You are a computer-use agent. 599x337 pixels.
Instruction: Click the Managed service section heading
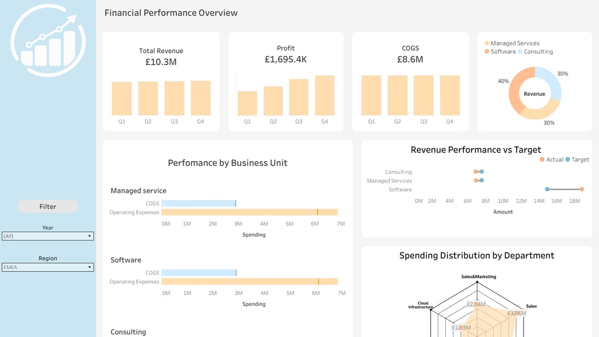pos(138,191)
